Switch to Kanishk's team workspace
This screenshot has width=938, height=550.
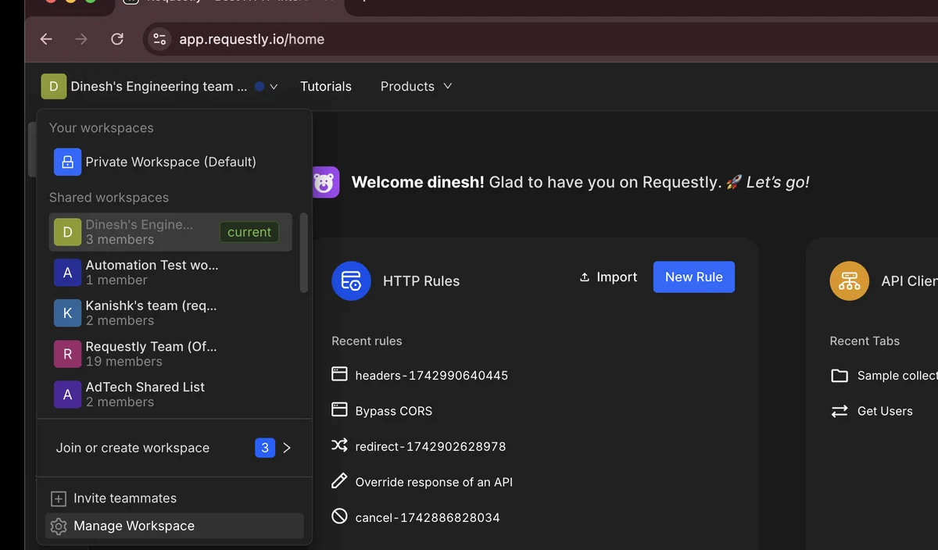tap(170, 313)
